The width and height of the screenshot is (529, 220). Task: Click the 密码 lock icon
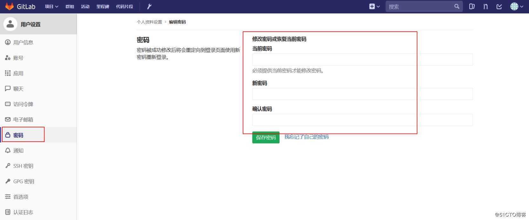click(x=8, y=135)
